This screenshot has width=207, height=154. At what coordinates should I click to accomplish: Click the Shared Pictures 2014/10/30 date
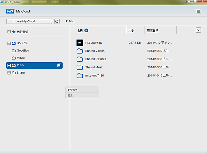point(160,59)
